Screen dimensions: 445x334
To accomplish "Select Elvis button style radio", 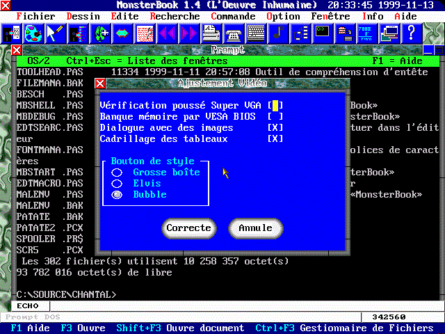I will (117, 184).
